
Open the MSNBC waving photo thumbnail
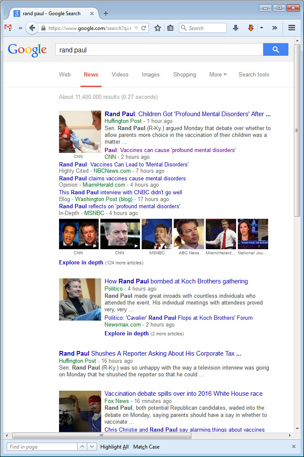[157, 234]
